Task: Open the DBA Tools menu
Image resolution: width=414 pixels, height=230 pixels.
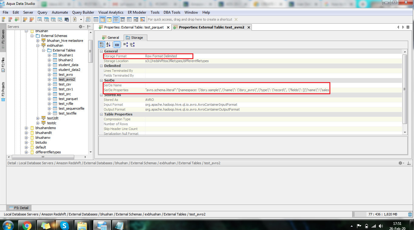Action: click(172, 12)
